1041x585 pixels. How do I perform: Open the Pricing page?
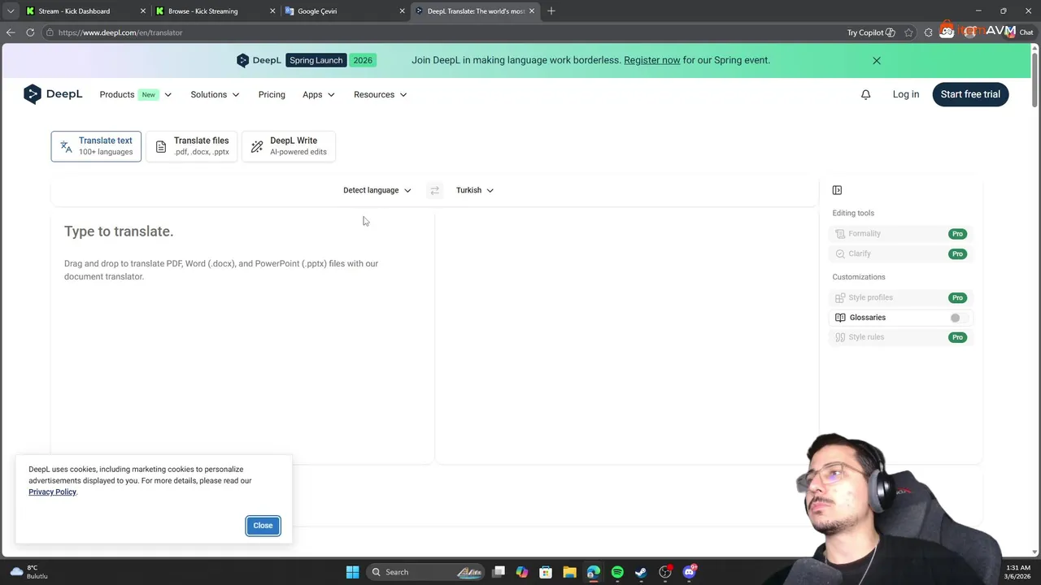(x=272, y=94)
